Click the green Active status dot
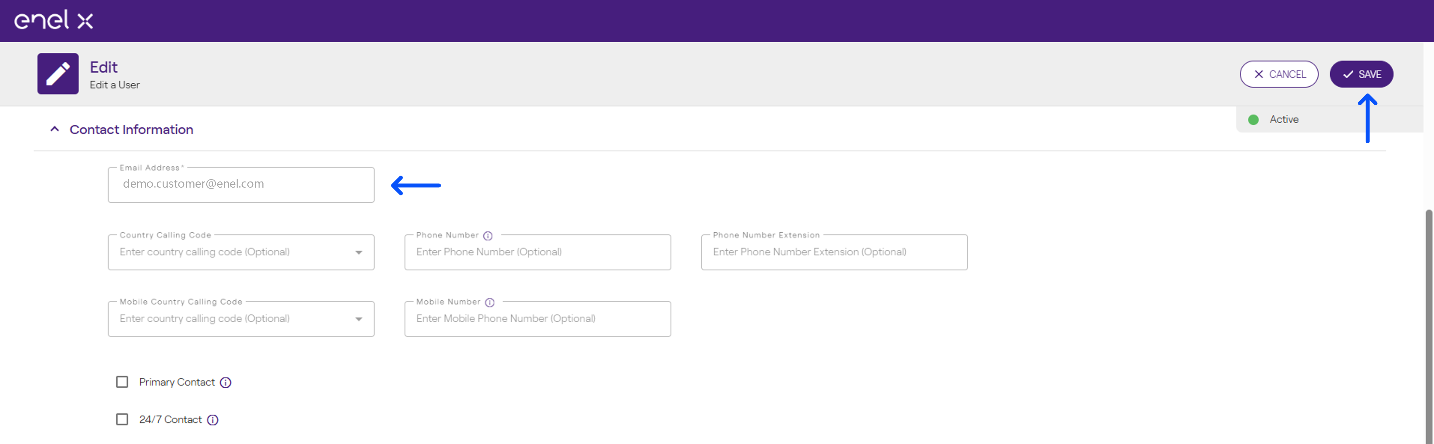Image resolution: width=1434 pixels, height=444 pixels. 1254,120
